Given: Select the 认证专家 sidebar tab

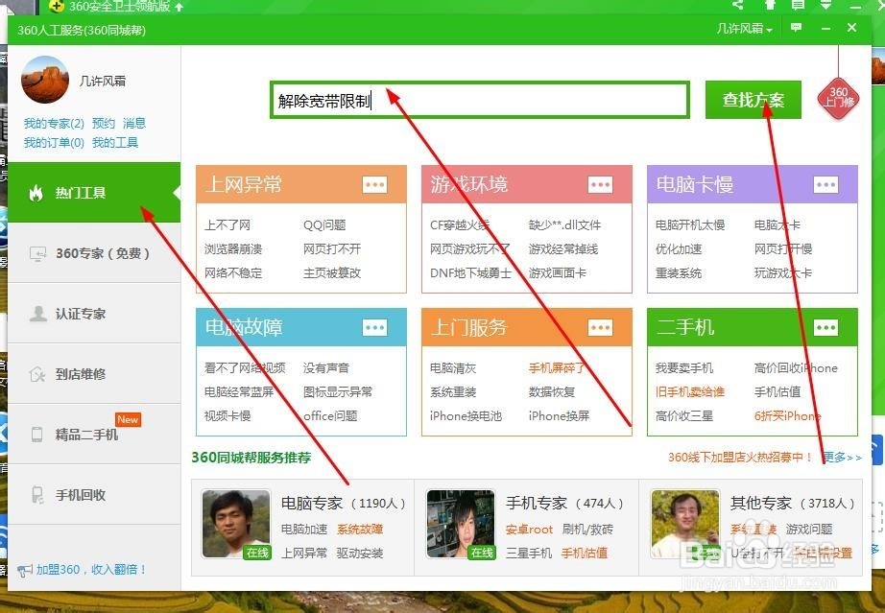Looking at the screenshot, I should click(x=94, y=314).
